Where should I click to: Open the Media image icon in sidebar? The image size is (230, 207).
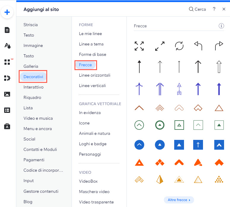(x=7, y=94)
